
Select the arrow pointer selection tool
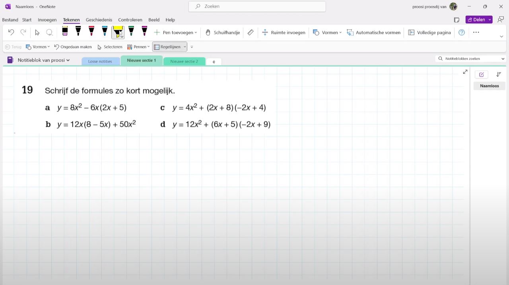pos(37,33)
